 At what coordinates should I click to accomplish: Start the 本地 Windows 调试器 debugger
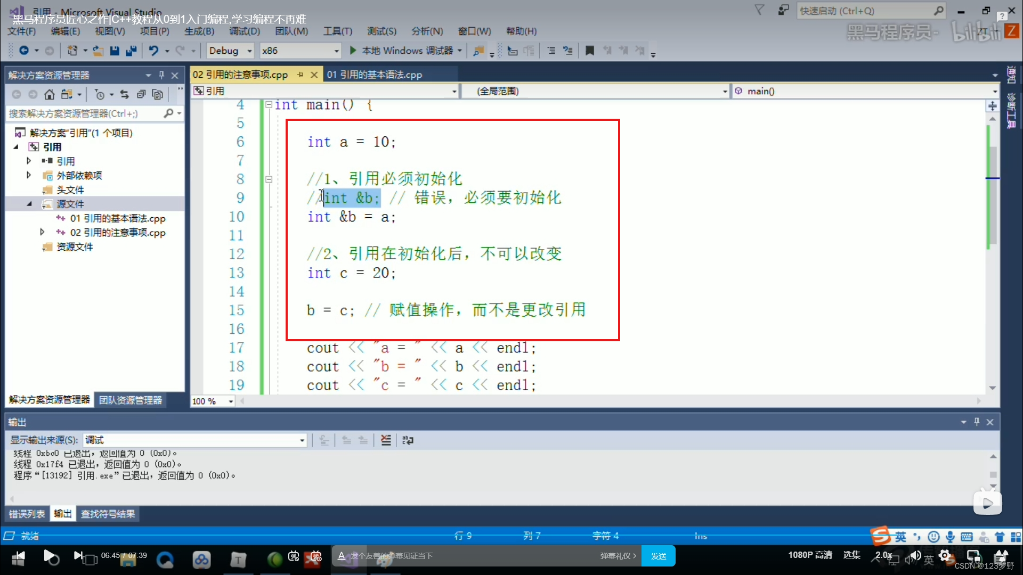[x=403, y=51]
